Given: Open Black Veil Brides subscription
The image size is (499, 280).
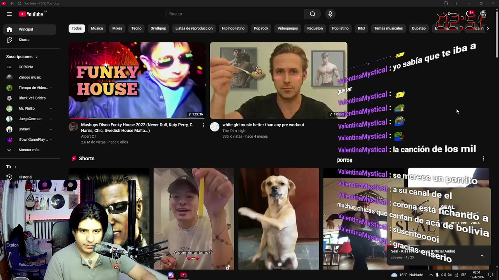Looking at the screenshot, I should point(30,98).
